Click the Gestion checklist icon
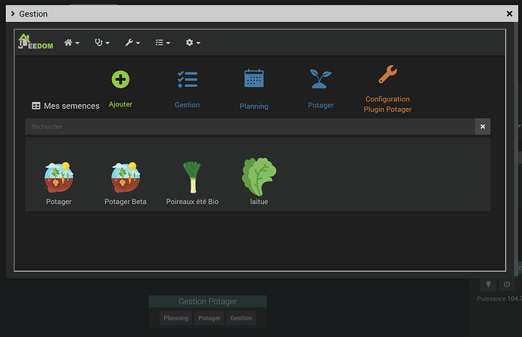Image resolution: width=522 pixels, height=337 pixels. (x=188, y=79)
